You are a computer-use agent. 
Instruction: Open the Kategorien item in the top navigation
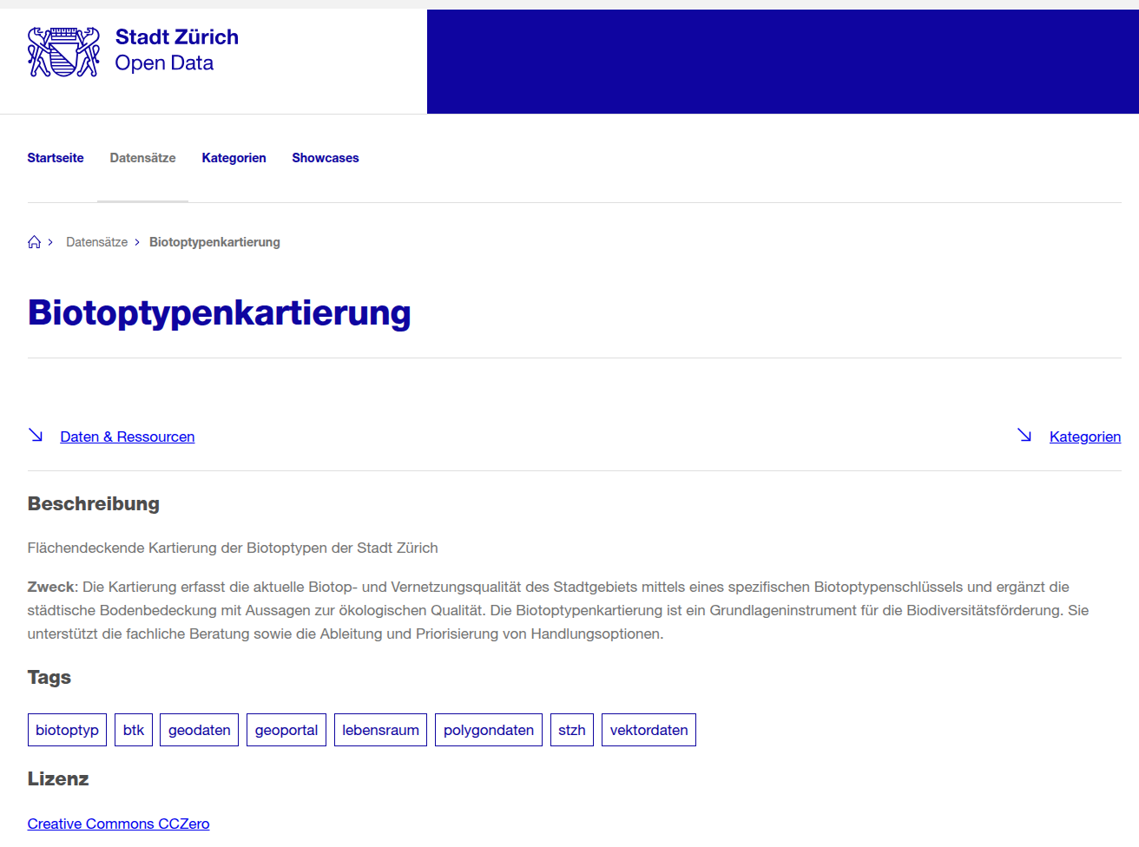pyautogui.click(x=234, y=158)
